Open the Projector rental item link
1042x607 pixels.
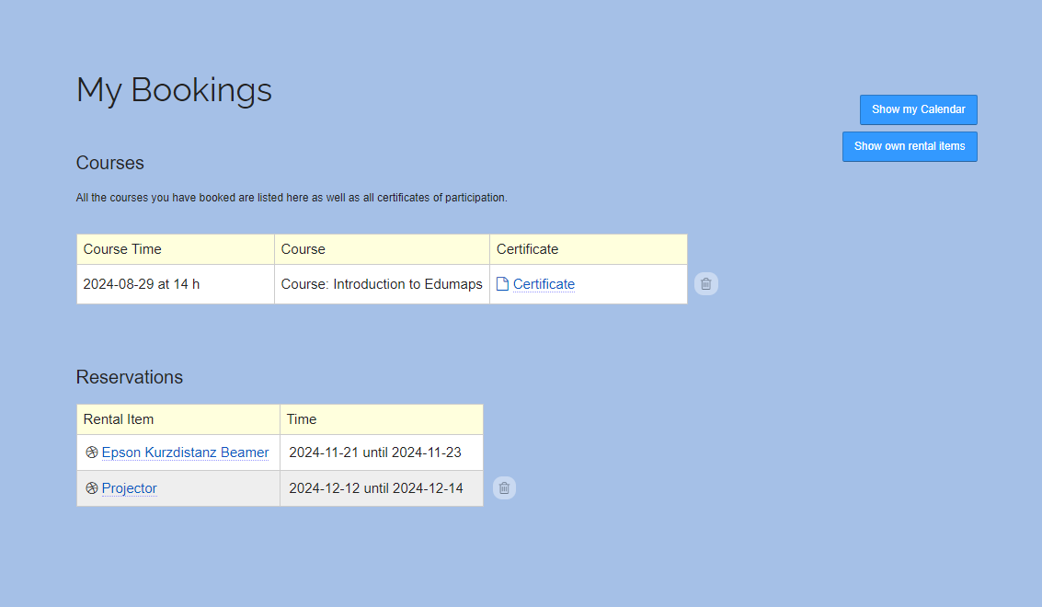click(x=129, y=488)
